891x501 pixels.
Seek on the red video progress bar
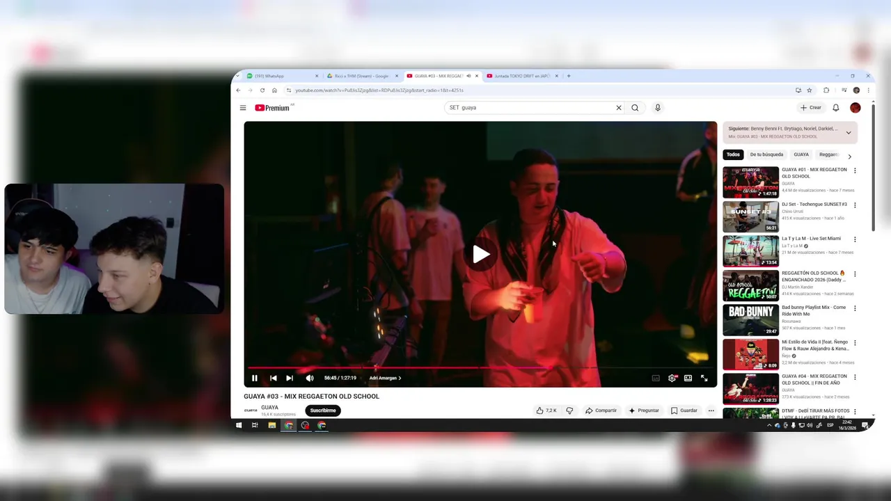pos(480,367)
